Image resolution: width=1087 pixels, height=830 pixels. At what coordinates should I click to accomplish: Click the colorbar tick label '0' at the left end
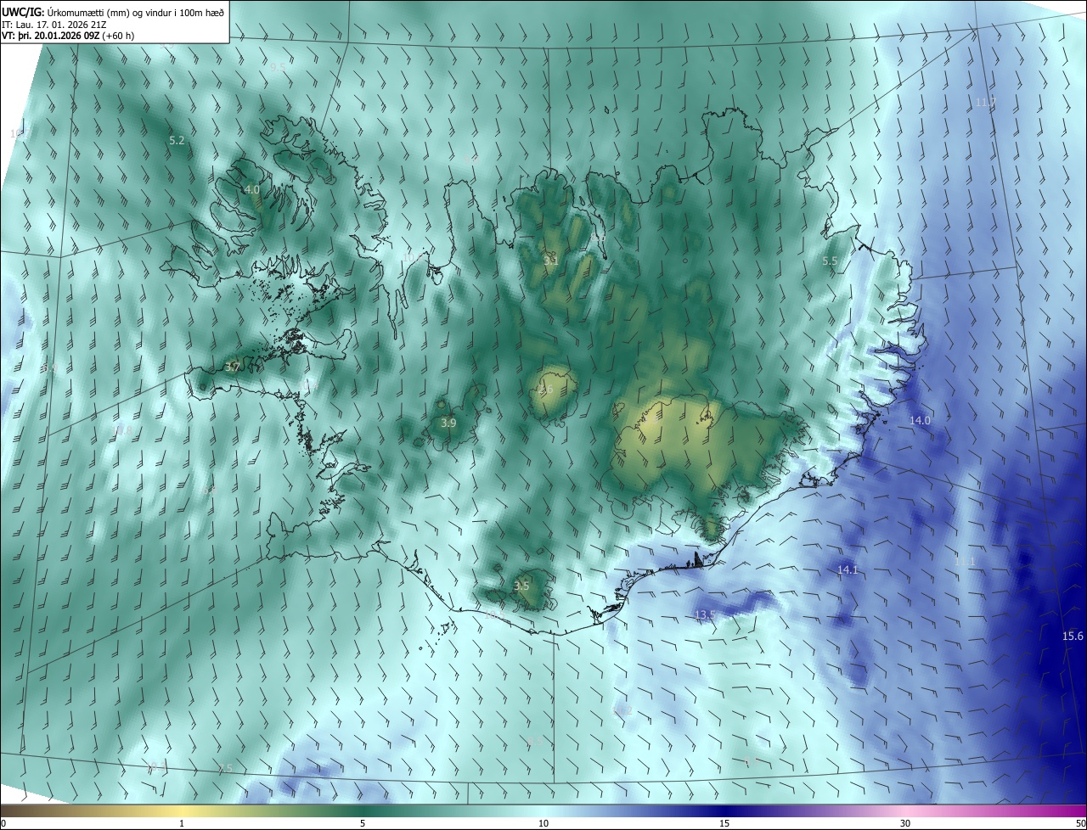pos(3,823)
